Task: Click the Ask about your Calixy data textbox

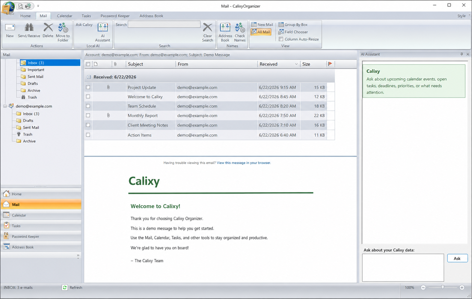Action: click(403, 268)
